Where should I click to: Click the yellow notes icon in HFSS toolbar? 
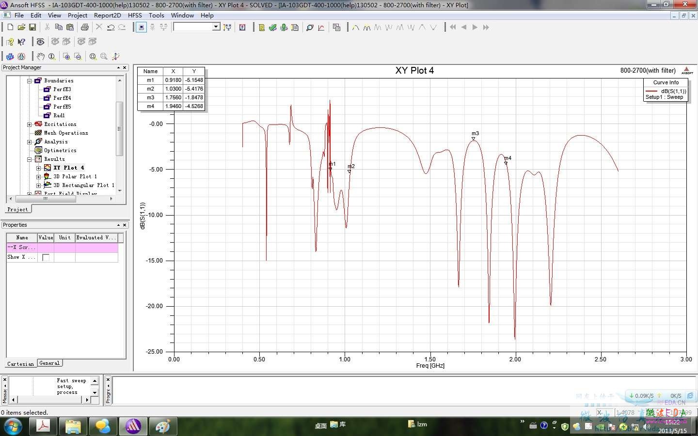pos(262,28)
